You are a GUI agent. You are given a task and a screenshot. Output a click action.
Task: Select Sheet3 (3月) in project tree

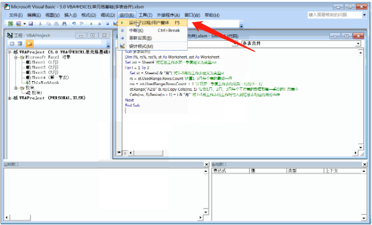point(42,73)
